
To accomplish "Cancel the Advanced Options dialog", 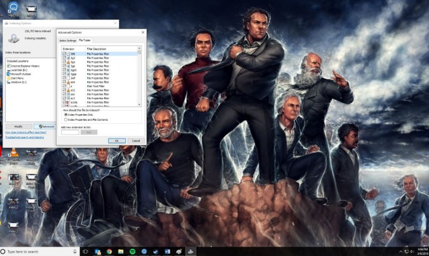I will coord(136,140).
